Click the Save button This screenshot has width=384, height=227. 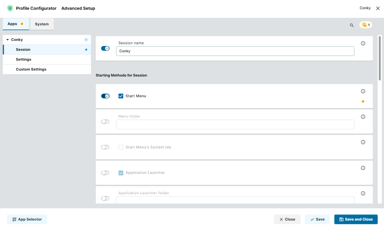(317, 219)
